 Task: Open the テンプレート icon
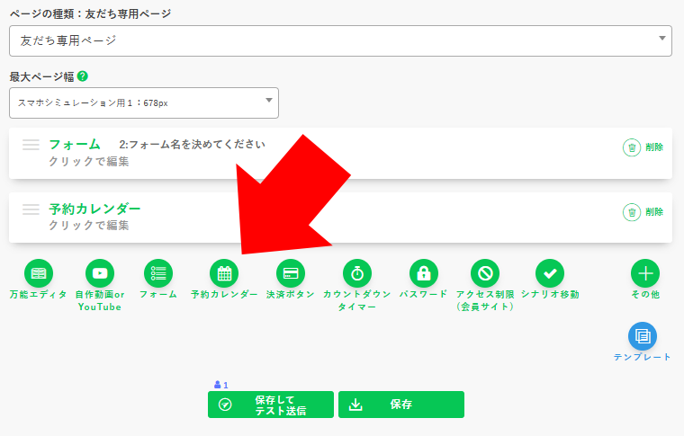click(643, 336)
